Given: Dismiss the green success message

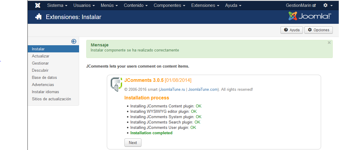Looking at the screenshot, I should click(x=329, y=43).
